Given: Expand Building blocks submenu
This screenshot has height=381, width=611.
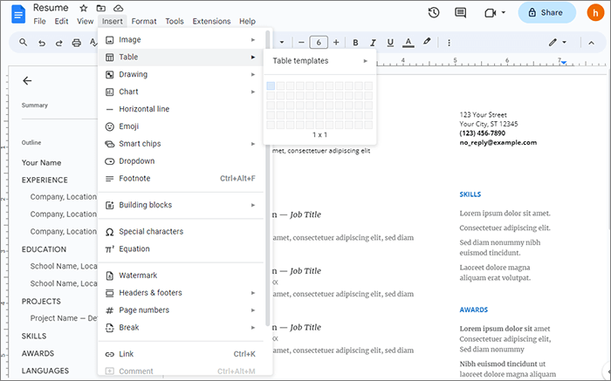Looking at the screenshot, I should point(181,205).
